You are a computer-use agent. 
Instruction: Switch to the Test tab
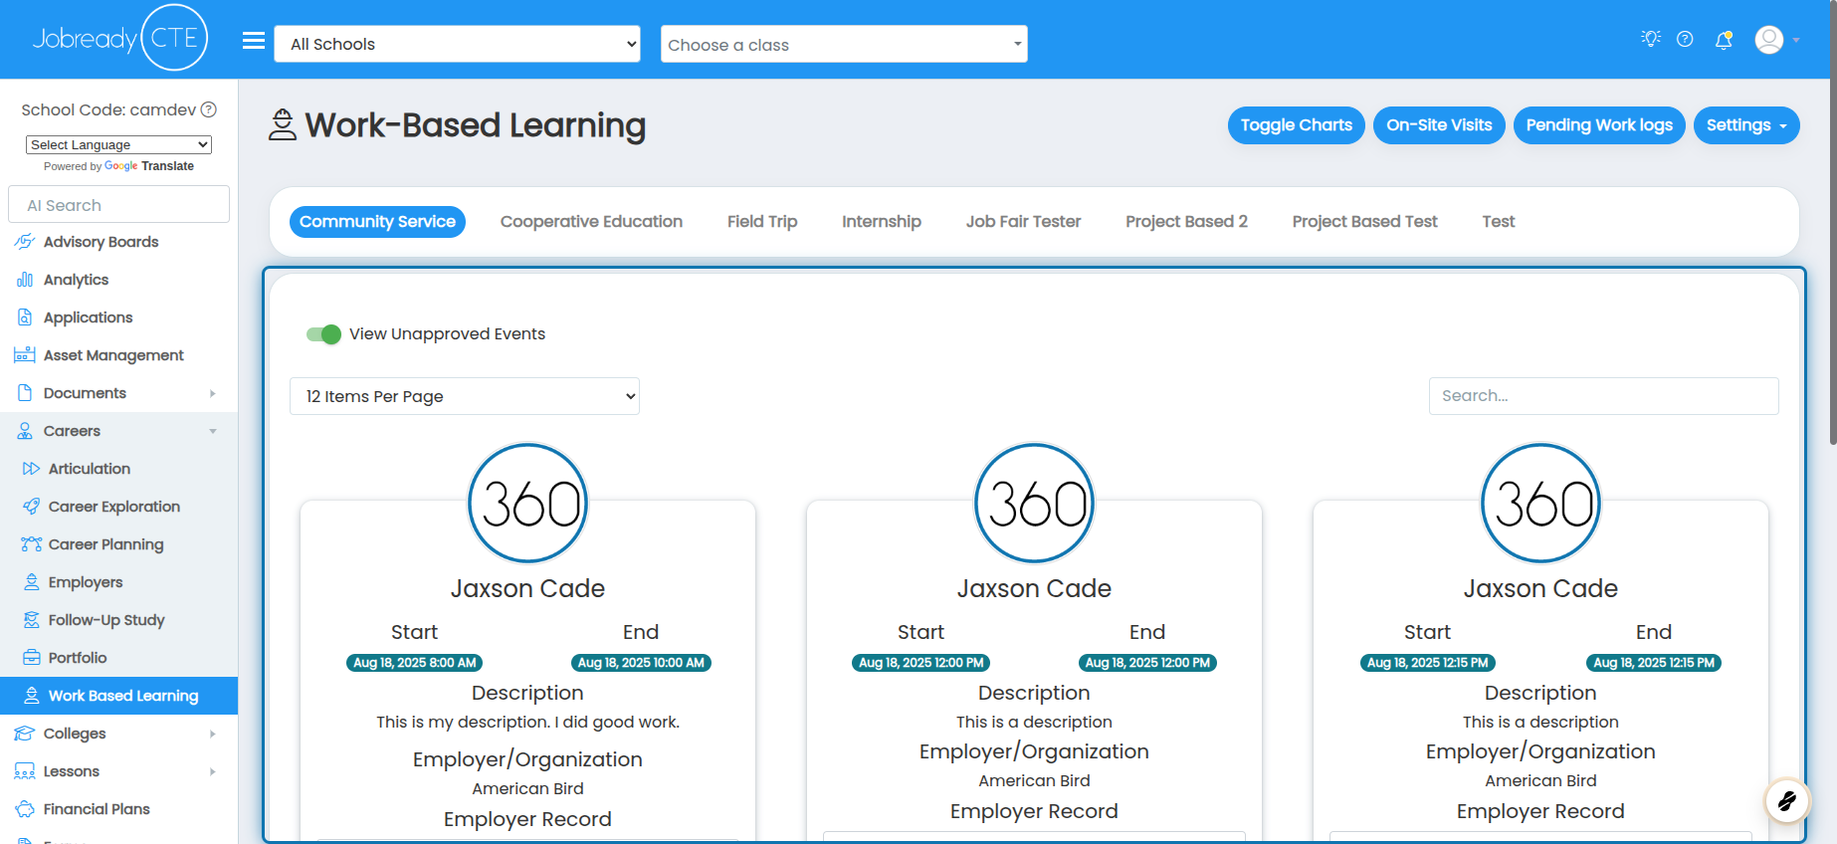(x=1498, y=222)
